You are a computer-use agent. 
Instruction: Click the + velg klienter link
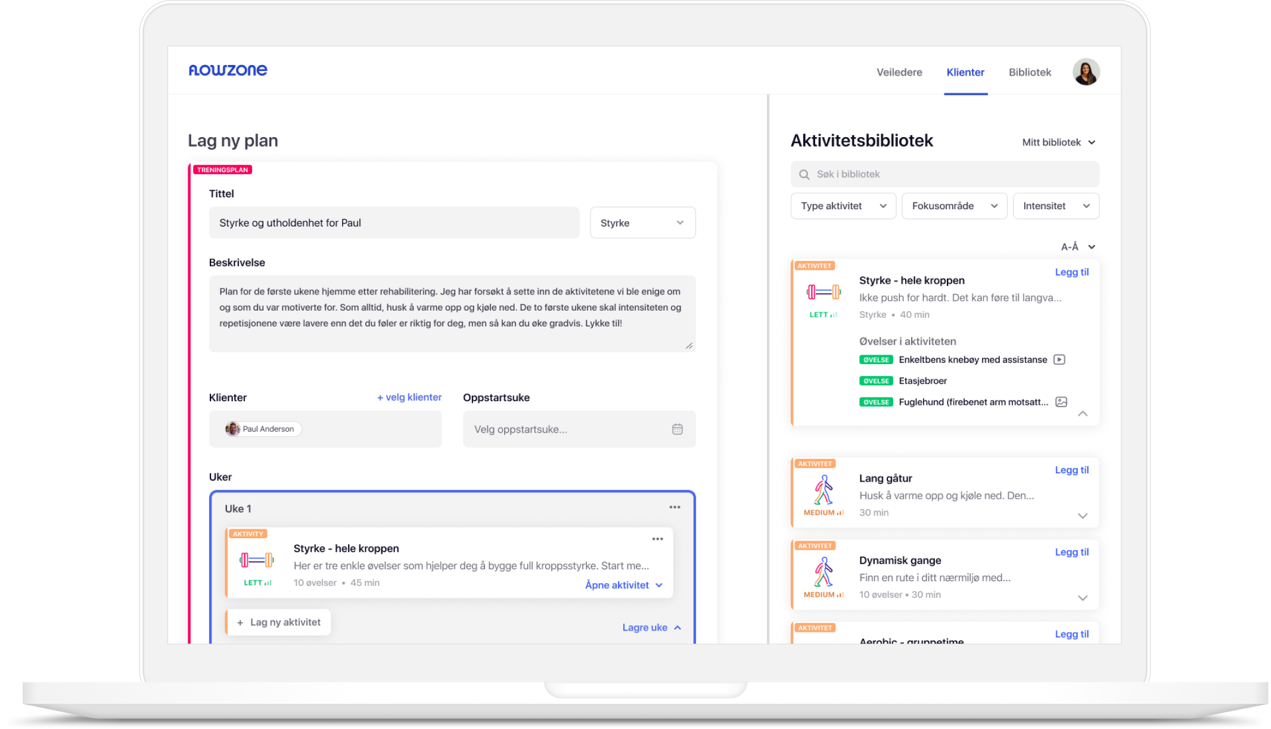click(x=409, y=396)
